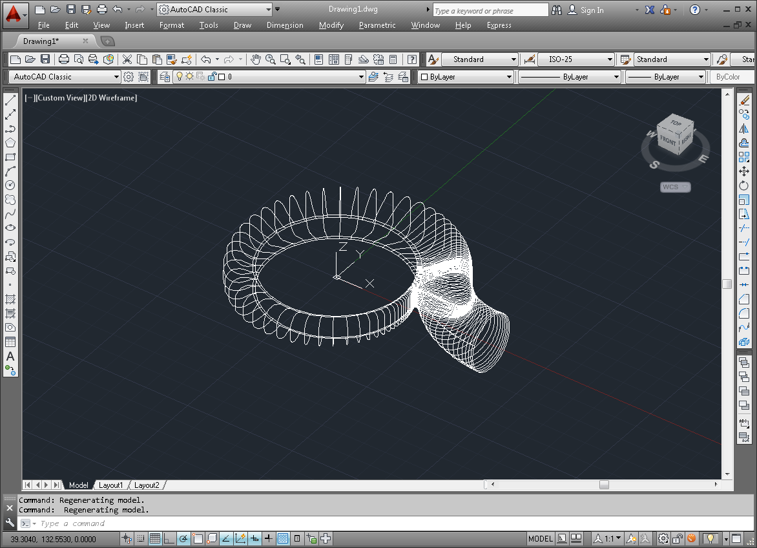Screen dimensions: 757x548
Task: Click the MODEL space button in status bar
Action: pyautogui.click(x=540, y=538)
